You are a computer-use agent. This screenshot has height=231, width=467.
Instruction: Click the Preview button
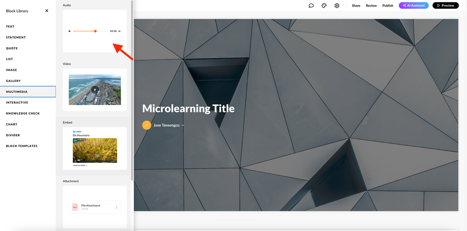pyautogui.click(x=445, y=5)
